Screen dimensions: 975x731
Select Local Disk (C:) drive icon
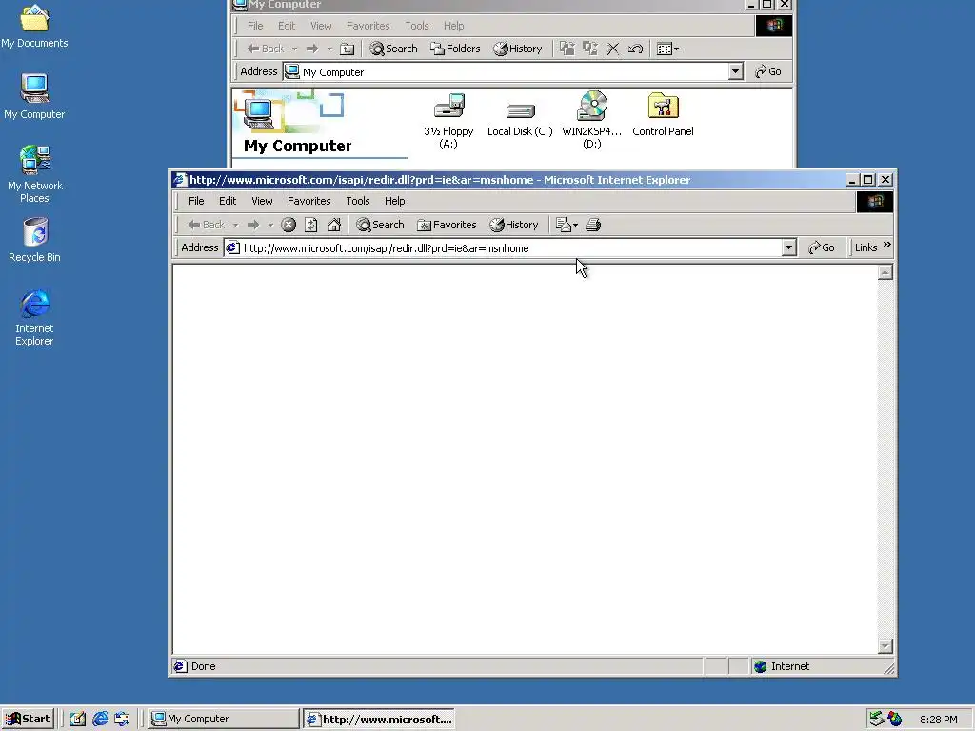point(520,120)
